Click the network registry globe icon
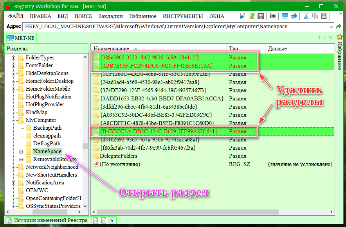 pyautogui.click(x=294, y=16)
